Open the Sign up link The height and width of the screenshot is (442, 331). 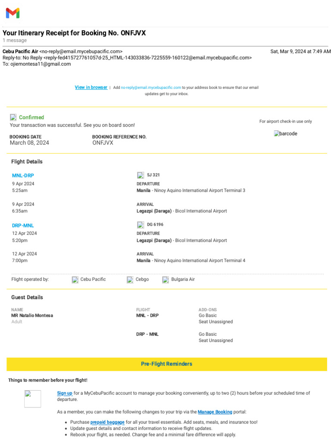coord(65,393)
